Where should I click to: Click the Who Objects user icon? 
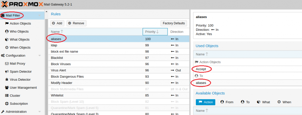7,31
